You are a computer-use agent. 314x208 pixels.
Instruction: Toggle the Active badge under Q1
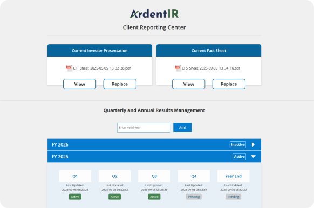75,197
